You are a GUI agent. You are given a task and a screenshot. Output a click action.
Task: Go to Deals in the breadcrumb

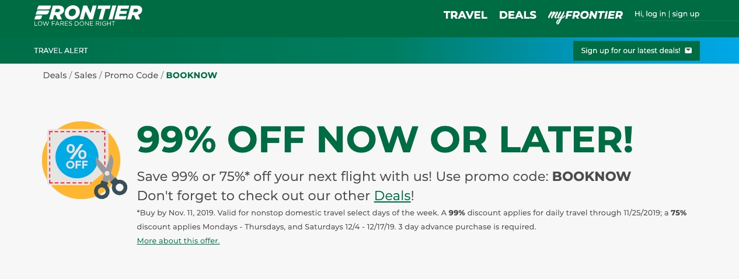pyautogui.click(x=55, y=75)
